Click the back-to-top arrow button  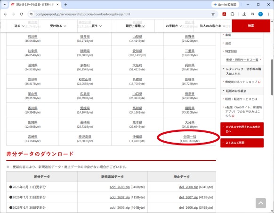click(x=261, y=203)
